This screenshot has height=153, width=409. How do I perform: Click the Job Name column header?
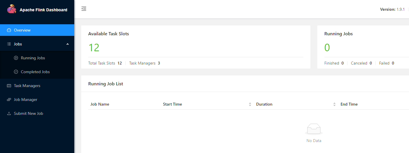pos(100,104)
